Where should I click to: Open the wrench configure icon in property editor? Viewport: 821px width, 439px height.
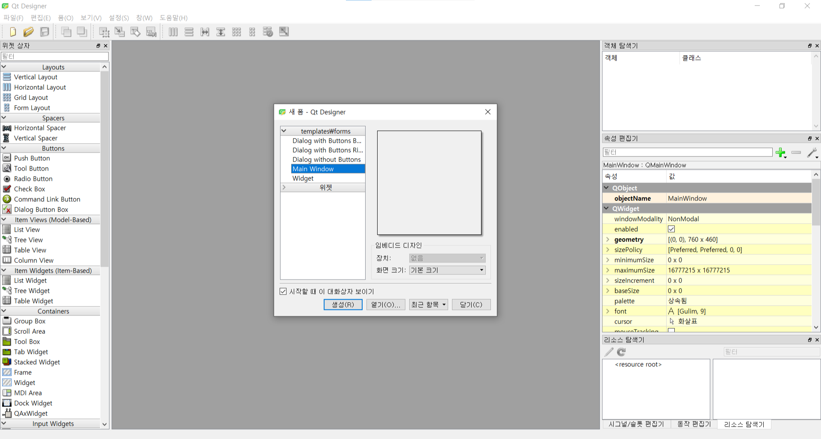coord(812,153)
